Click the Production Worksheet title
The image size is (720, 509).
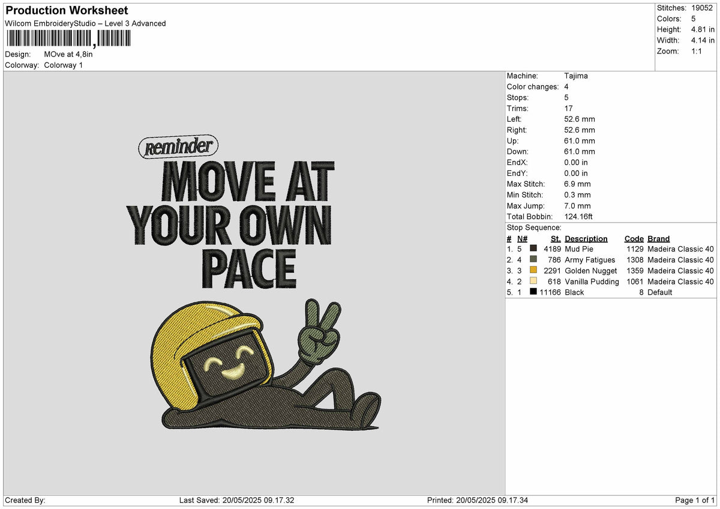pyautogui.click(x=66, y=10)
